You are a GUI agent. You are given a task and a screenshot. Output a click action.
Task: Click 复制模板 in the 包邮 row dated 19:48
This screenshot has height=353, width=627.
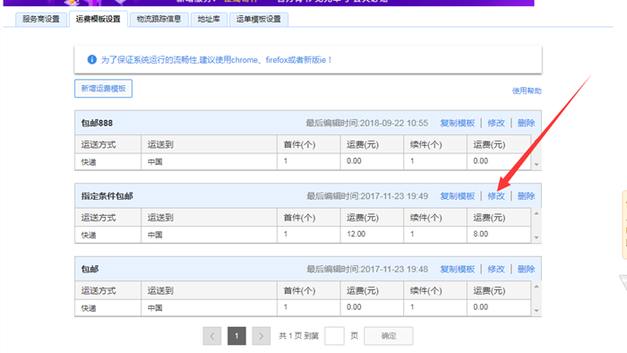coord(457,270)
